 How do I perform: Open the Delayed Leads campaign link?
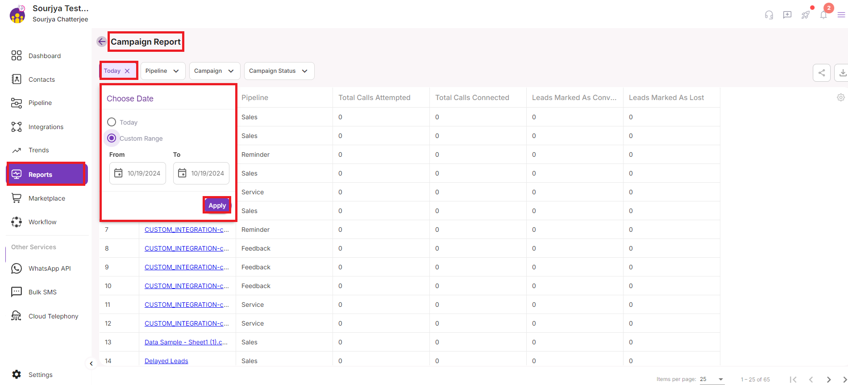(x=166, y=361)
